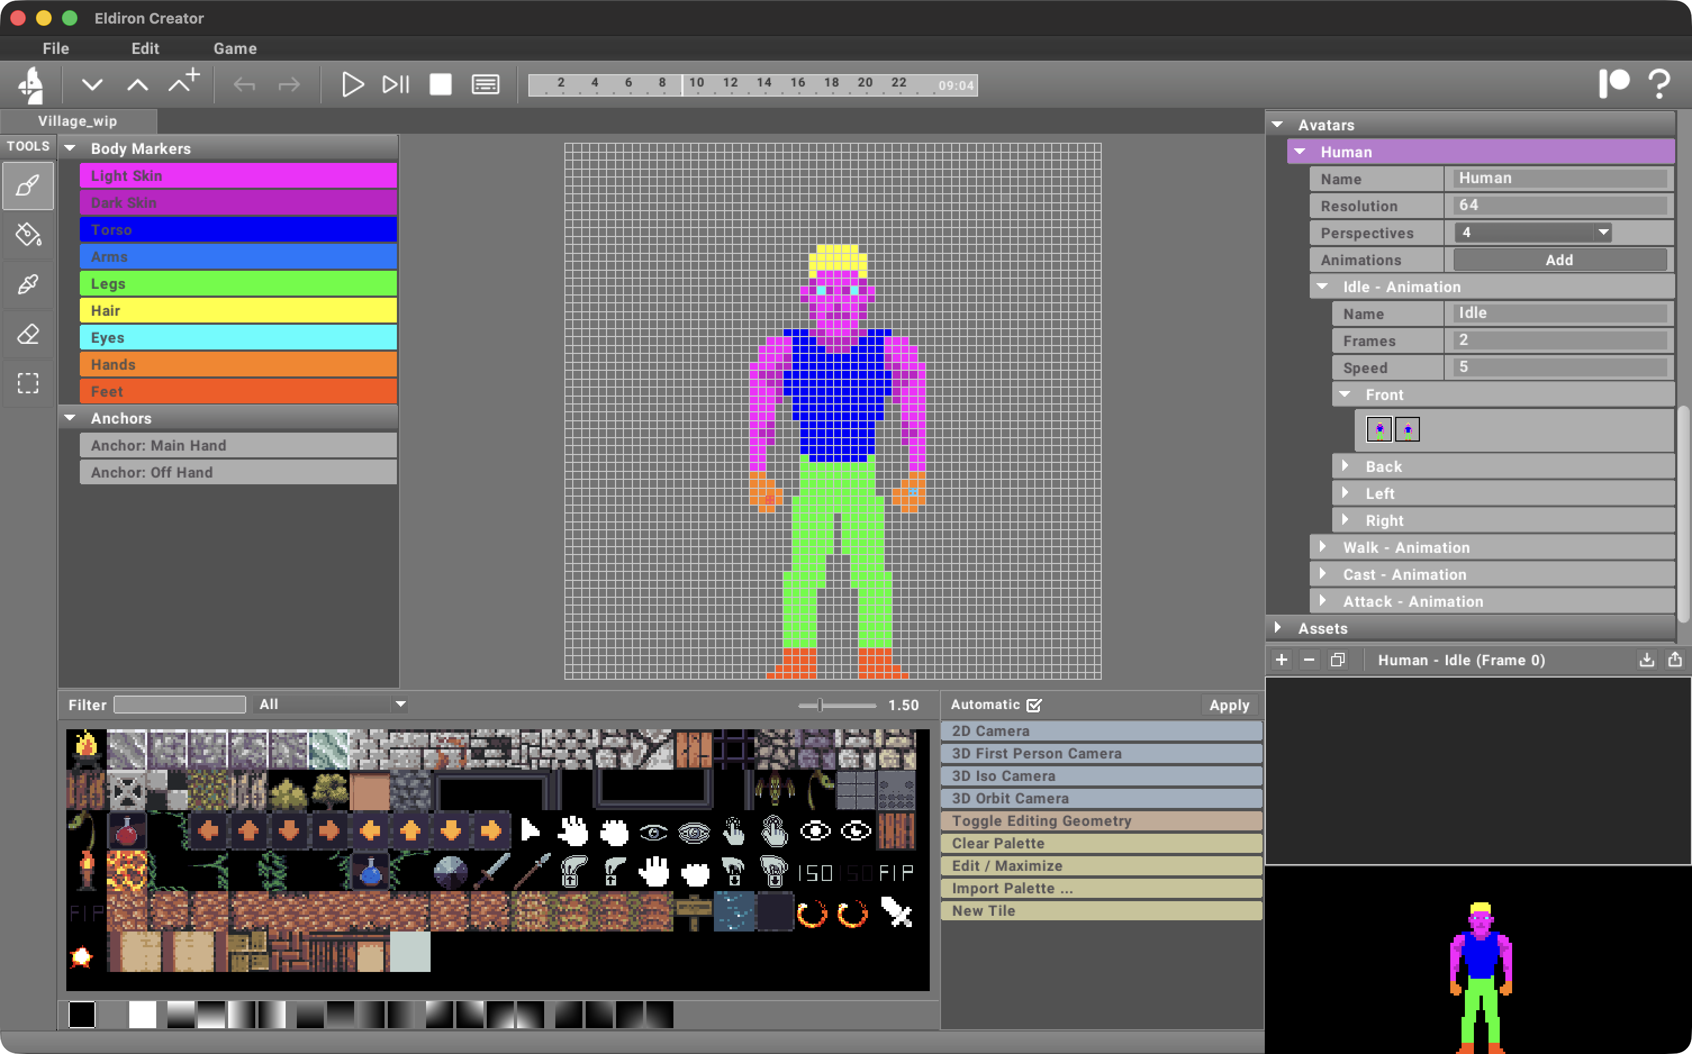This screenshot has height=1054, width=1692.
Task: Select the eraser tool
Action: 28,334
